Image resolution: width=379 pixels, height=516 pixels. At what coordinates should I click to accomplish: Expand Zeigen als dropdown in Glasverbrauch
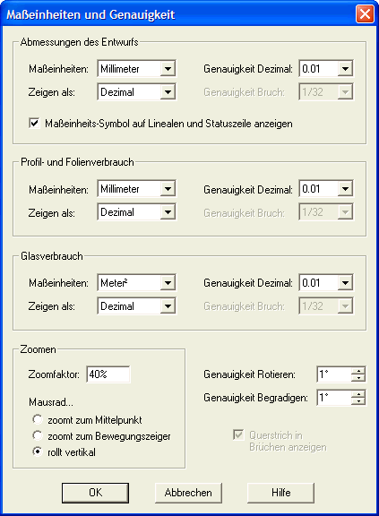click(x=136, y=306)
